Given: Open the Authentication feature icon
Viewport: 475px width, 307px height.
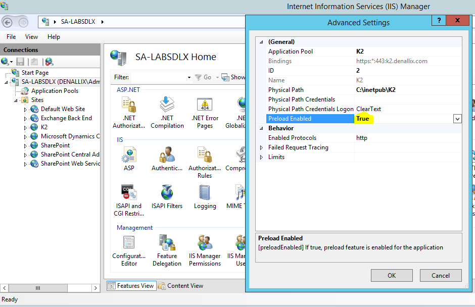Looking at the screenshot, I should point(167,155).
